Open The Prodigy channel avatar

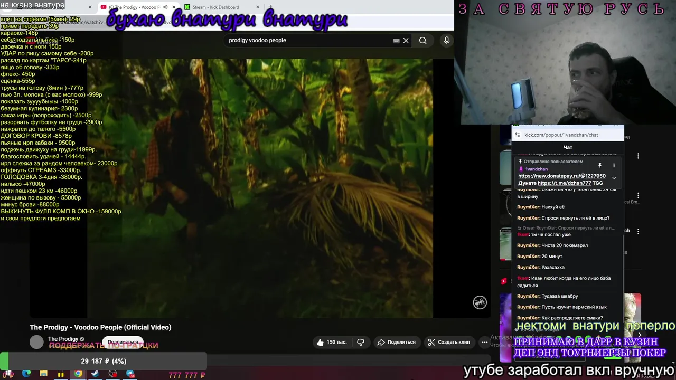36,342
